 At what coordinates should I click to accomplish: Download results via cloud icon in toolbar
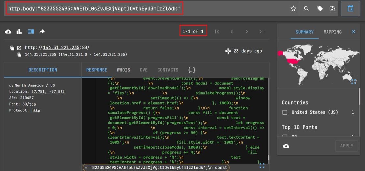8,32
